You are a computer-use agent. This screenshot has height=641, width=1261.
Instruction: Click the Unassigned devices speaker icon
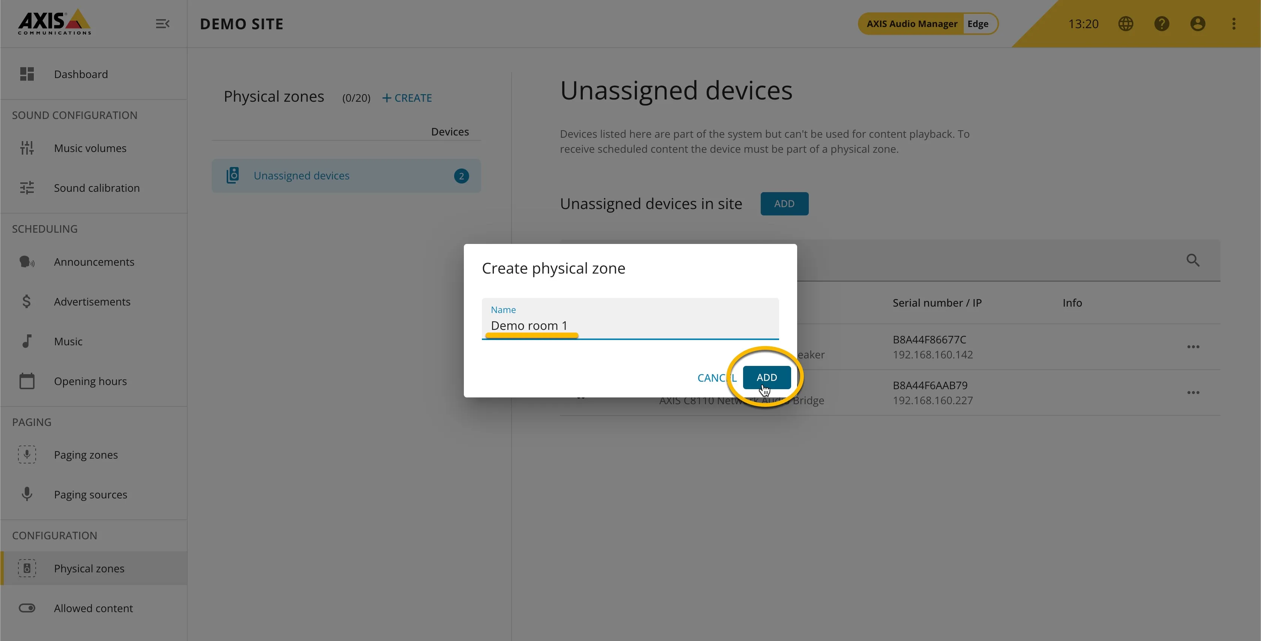(233, 175)
